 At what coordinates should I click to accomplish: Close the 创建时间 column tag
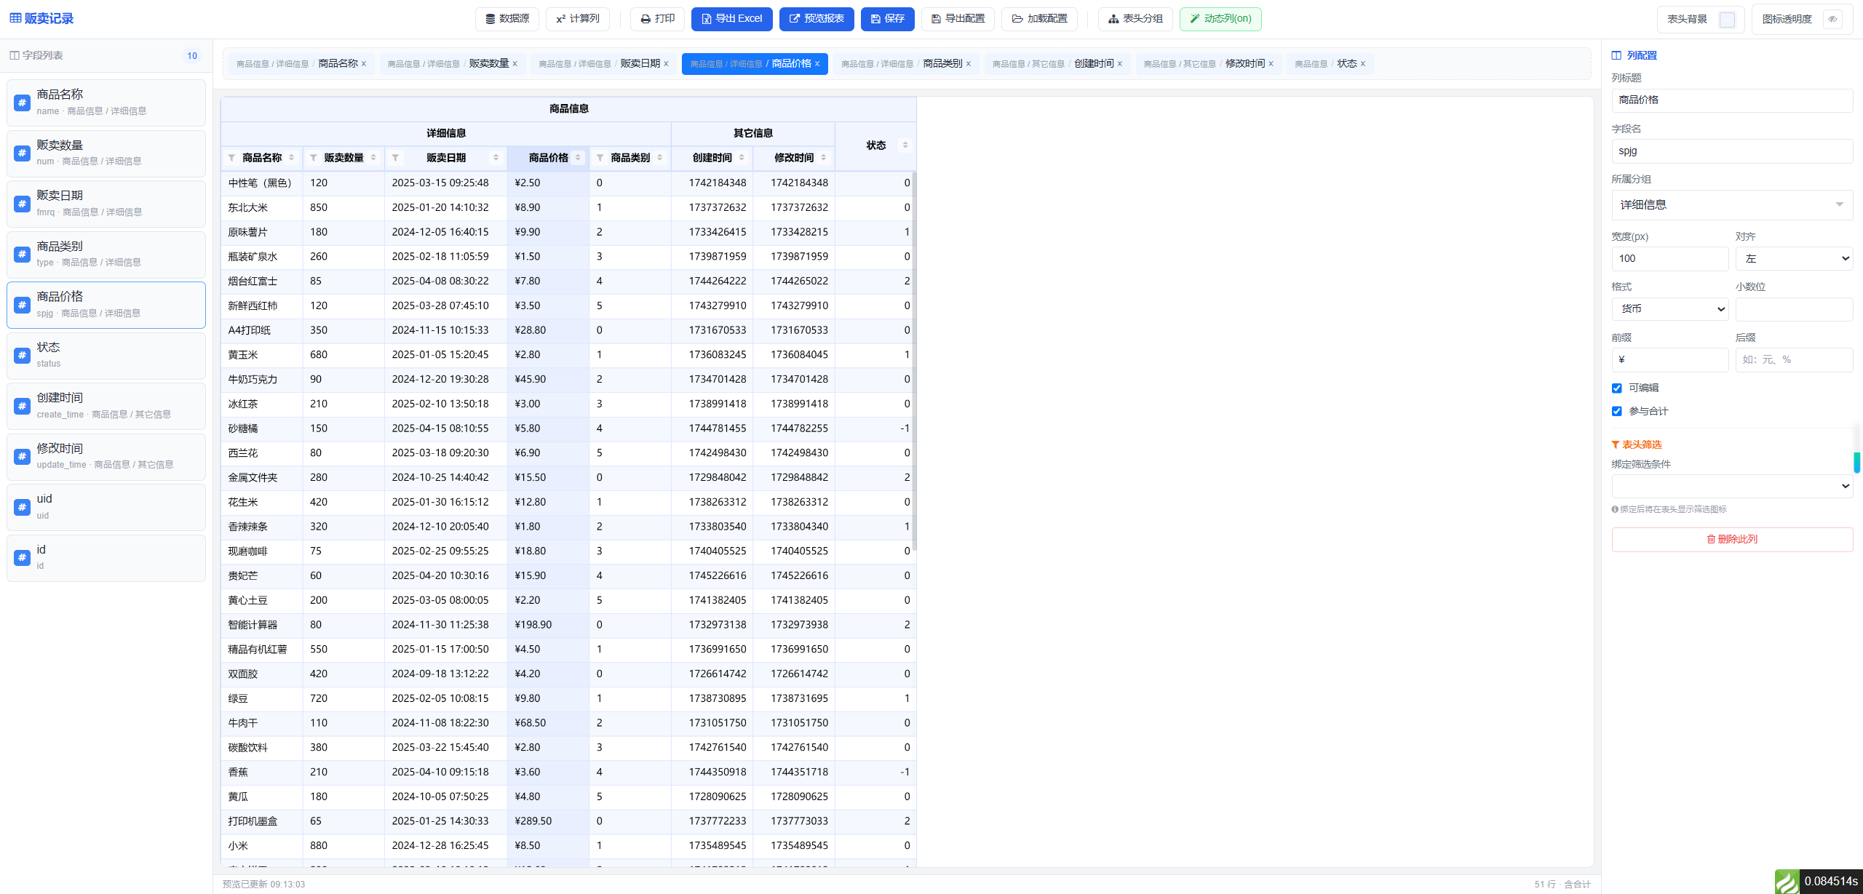click(x=1120, y=64)
